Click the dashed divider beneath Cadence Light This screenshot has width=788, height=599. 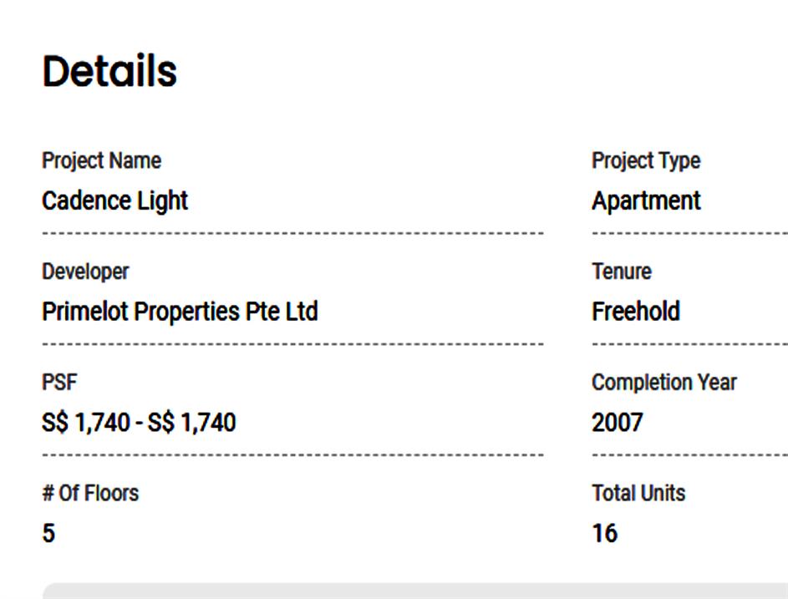(x=292, y=233)
